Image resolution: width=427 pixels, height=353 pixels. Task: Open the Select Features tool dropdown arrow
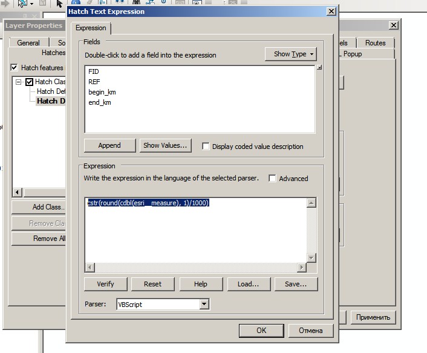tap(31, 4)
